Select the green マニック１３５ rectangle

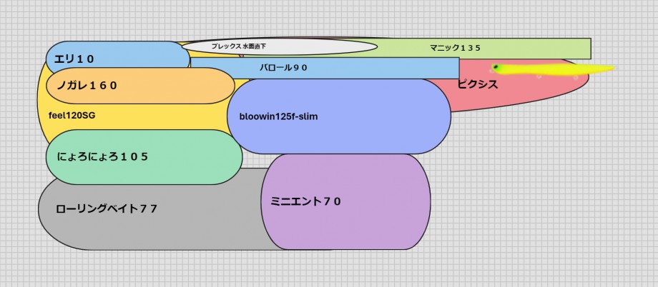coord(483,49)
